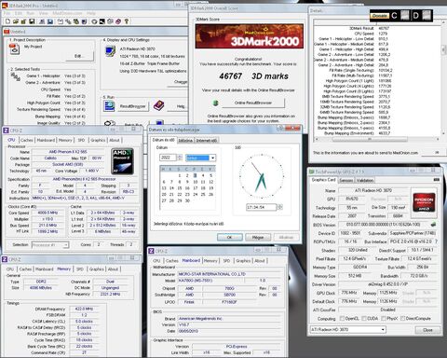Select SPD tab in the CPU-Z Mainboard window

pos(226,261)
